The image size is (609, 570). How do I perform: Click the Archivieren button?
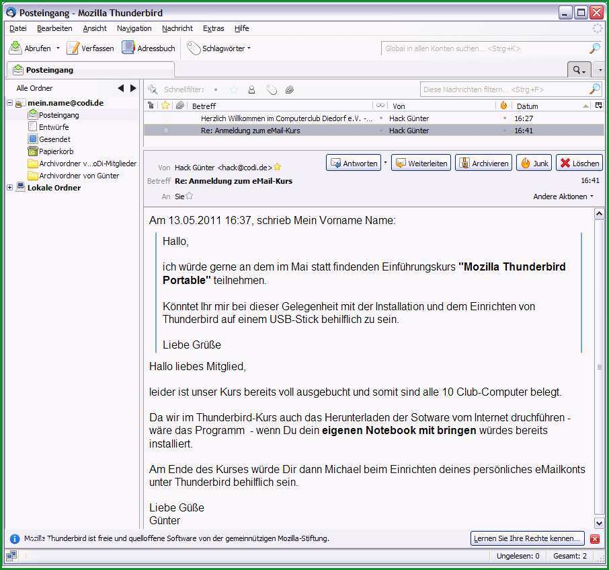483,164
